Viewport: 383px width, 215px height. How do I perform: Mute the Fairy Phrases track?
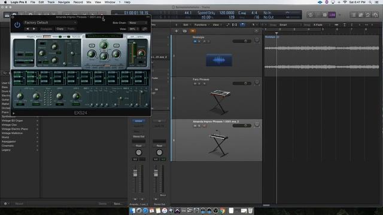(x=195, y=84)
